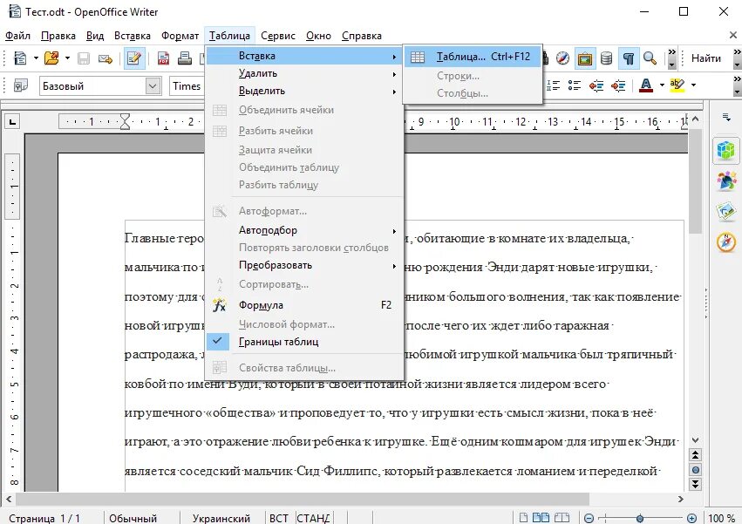Click the Previous page double-arrow button
The height and width of the screenshot is (524, 742).
(x=695, y=455)
